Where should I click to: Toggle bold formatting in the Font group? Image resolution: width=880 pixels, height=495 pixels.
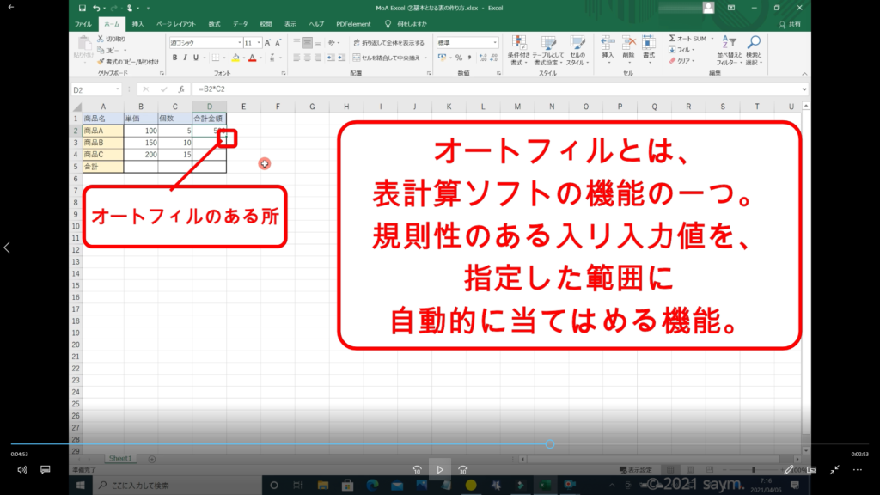click(x=174, y=58)
